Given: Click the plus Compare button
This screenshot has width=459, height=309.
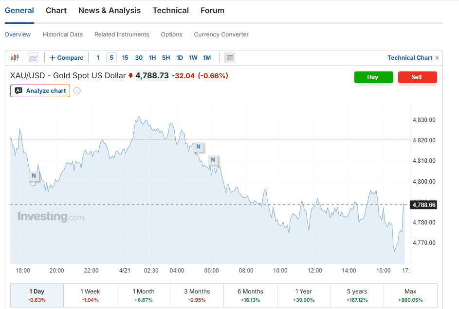Looking at the screenshot, I should 67,58.
